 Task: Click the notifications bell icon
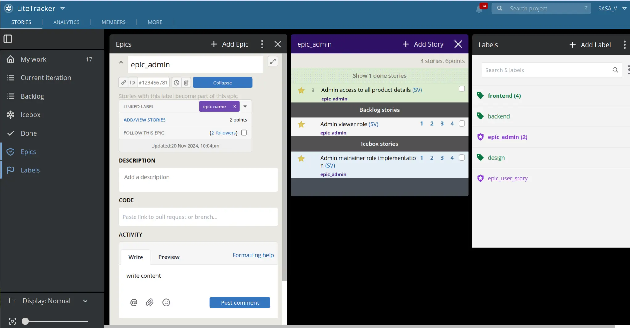(479, 9)
